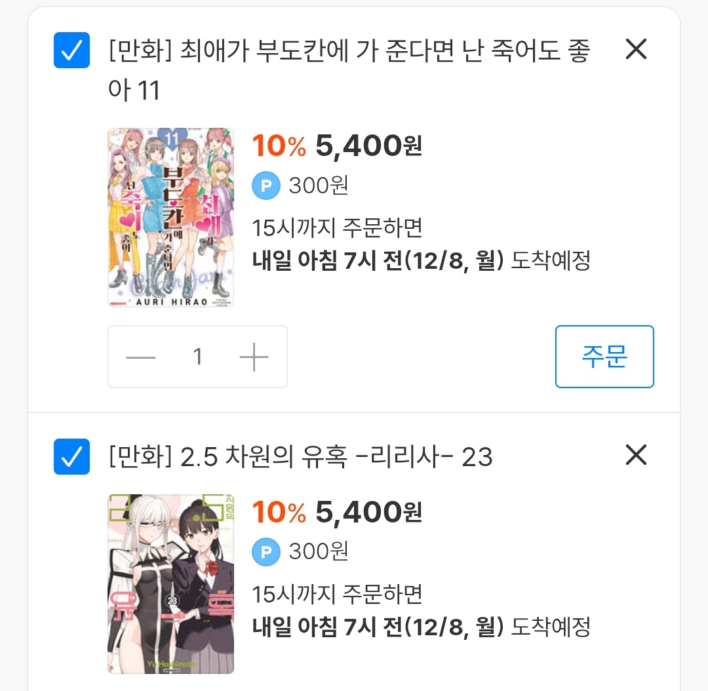Click the blue P point icon for first item

click(265, 186)
